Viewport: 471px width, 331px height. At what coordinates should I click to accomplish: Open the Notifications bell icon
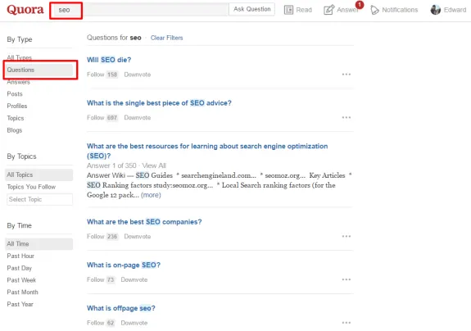374,10
